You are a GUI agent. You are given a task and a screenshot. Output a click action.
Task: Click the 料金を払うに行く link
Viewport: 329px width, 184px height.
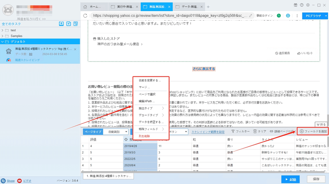tap(32, 19)
